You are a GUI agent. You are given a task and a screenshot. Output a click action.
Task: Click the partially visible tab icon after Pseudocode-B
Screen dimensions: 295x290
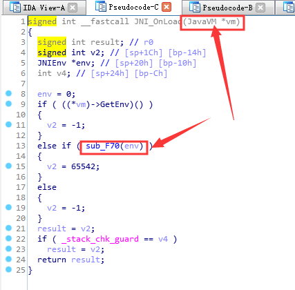pyautogui.click(x=289, y=8)
